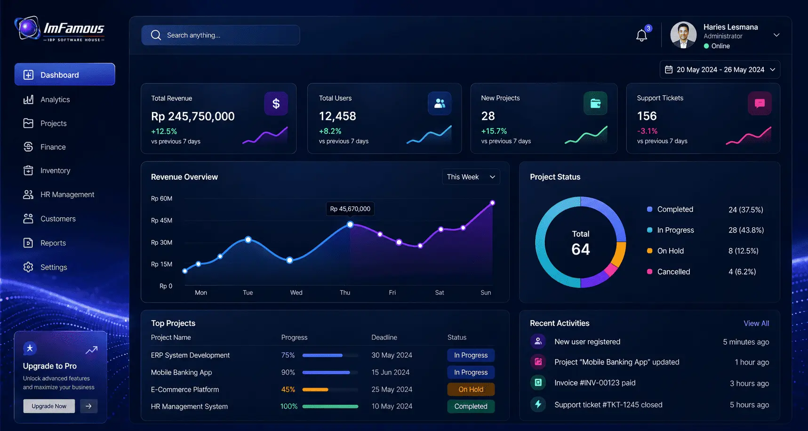Click the Total 64 donut chart center
The width and height of the screenshot is (808, 431).
[580, 242]
